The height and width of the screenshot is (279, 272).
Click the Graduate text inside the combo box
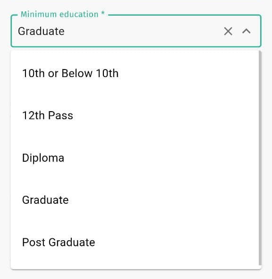click(41, 31)
